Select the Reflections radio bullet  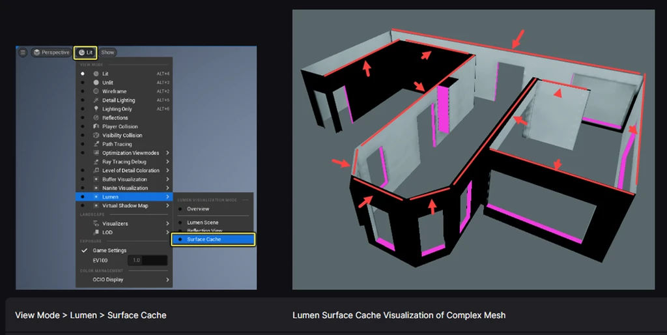tap(83, 117)
